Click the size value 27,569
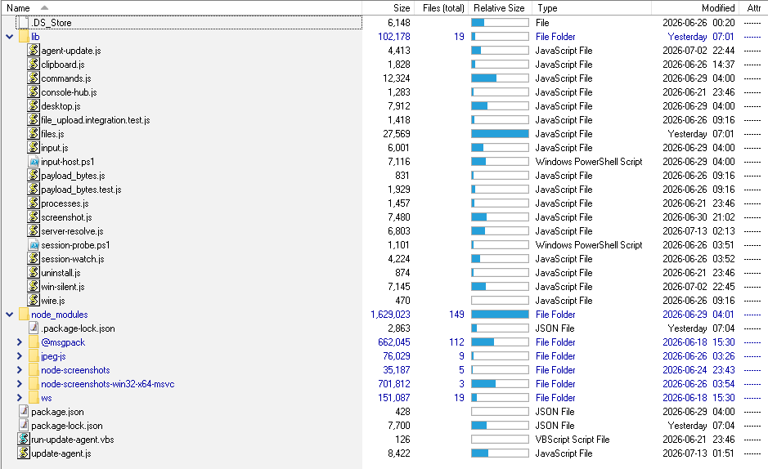This screenshot has width=768, height=469. click(x=396, y=133)
